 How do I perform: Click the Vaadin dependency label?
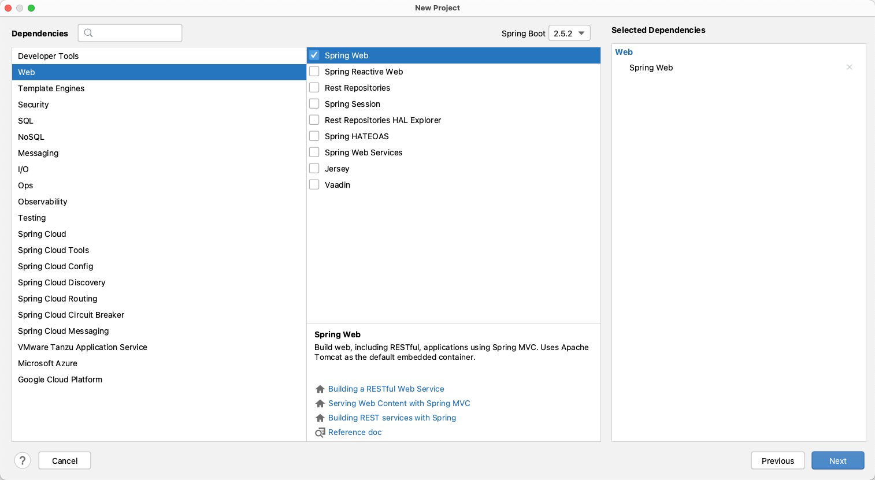point(338,185)
